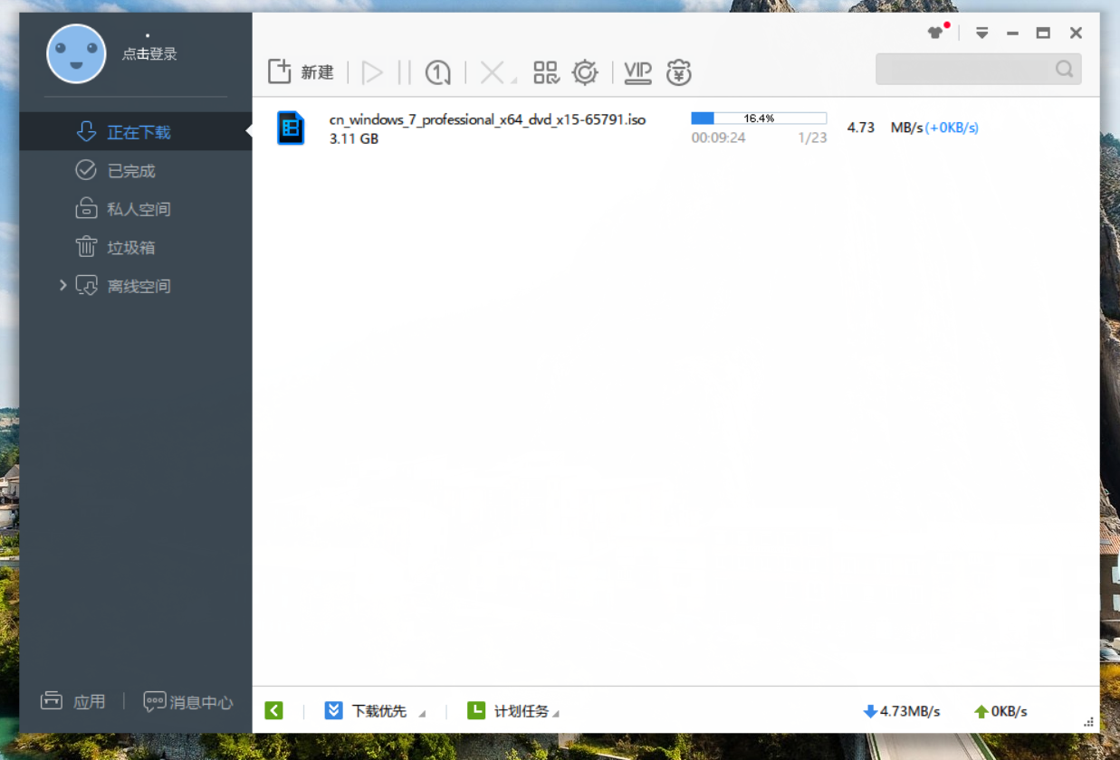Image resolution: width=1120 pixels, height=760 pixels.
Task: Open the Windows 7 ISO file type icon
Action: (291, 128)
